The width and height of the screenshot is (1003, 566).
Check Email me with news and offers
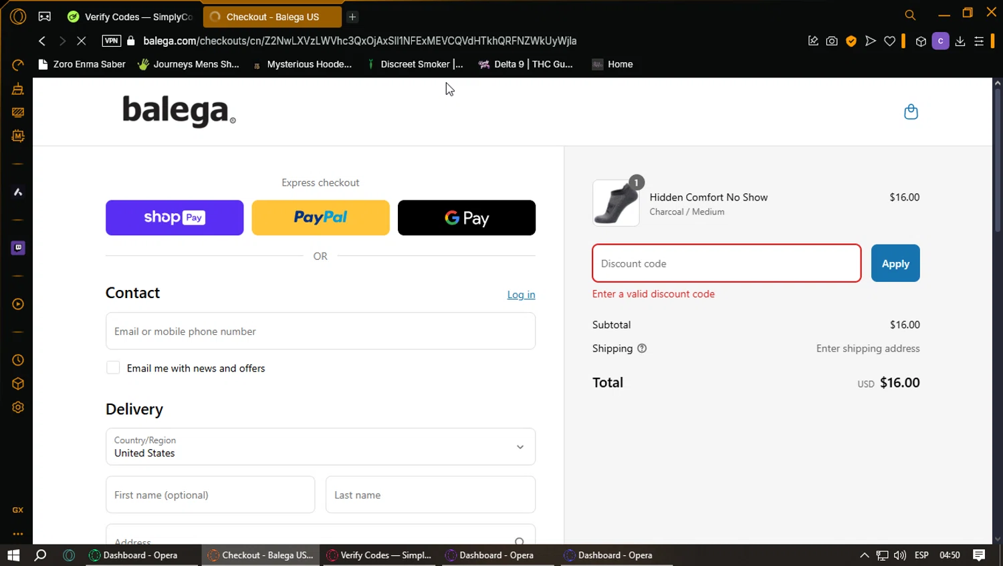[113, 368]
